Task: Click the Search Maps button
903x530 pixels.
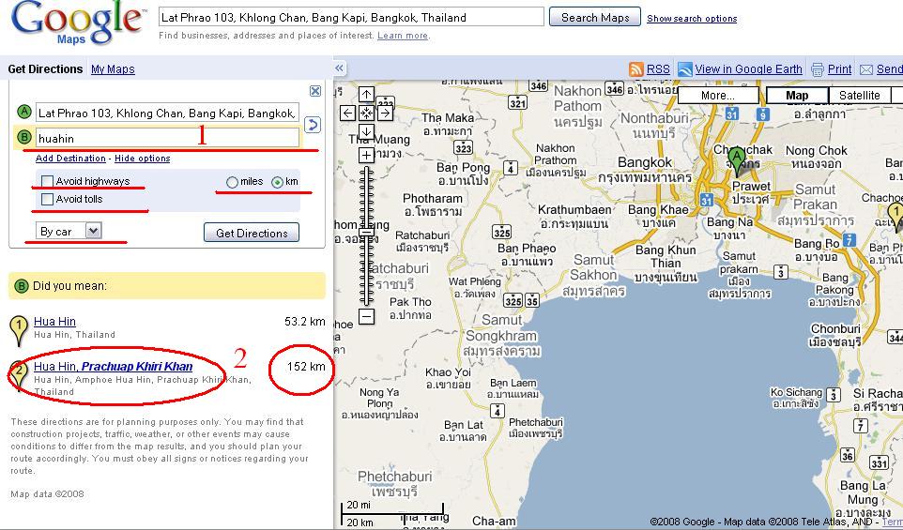Action: pyautogui.click(x=595, y=17)
